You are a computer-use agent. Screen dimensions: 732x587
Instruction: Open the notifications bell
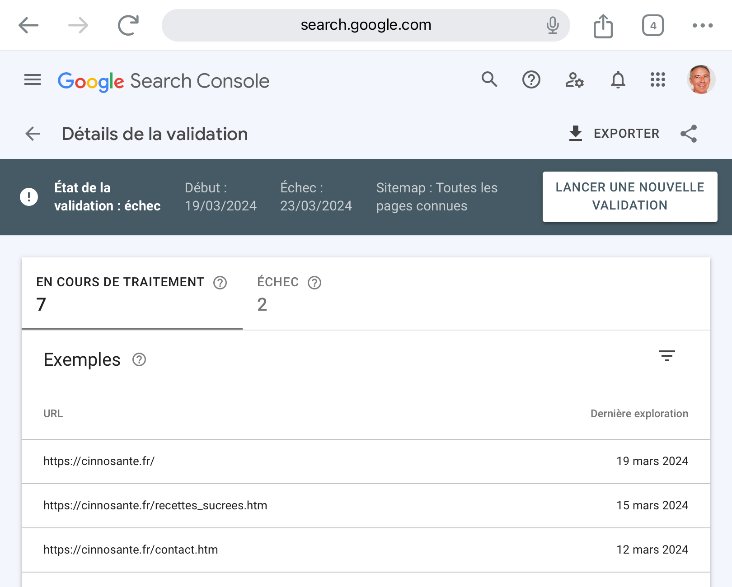618,80
